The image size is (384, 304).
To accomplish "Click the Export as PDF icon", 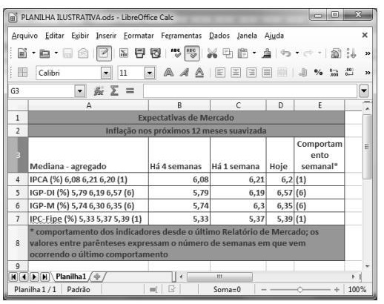I will (124, 53).
